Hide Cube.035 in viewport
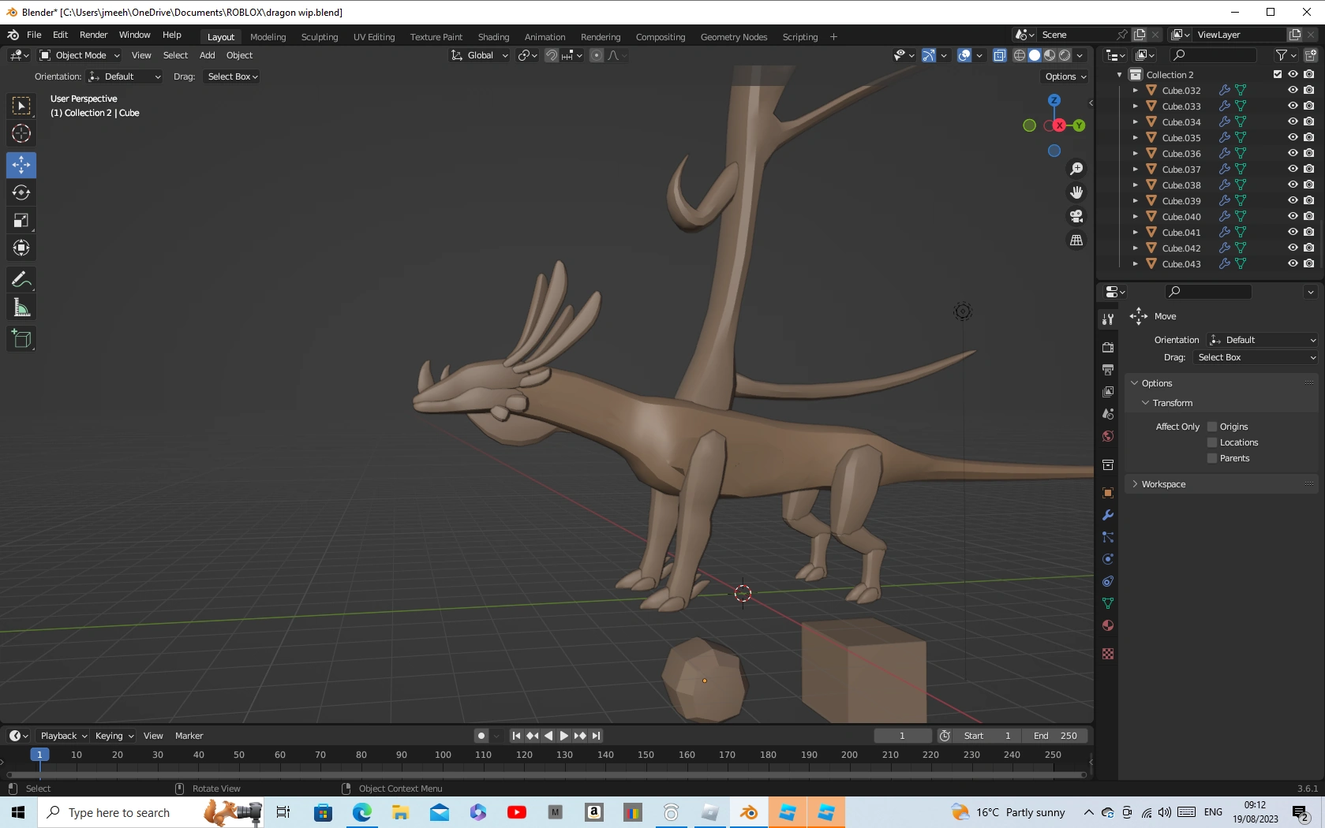Screen dimensions: 1325x828 [1293, 137]
